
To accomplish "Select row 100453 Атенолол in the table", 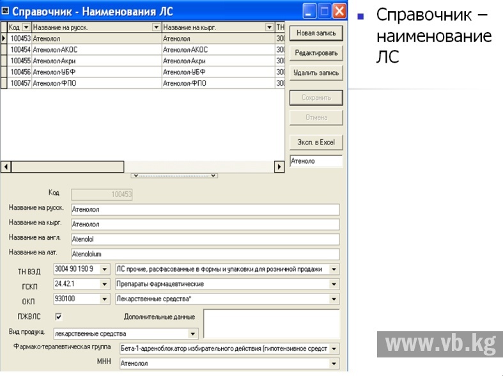I will tap(143, 38).
